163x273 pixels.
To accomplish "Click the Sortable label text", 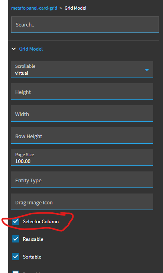I will pyautogui.click(x=32, y=257).
